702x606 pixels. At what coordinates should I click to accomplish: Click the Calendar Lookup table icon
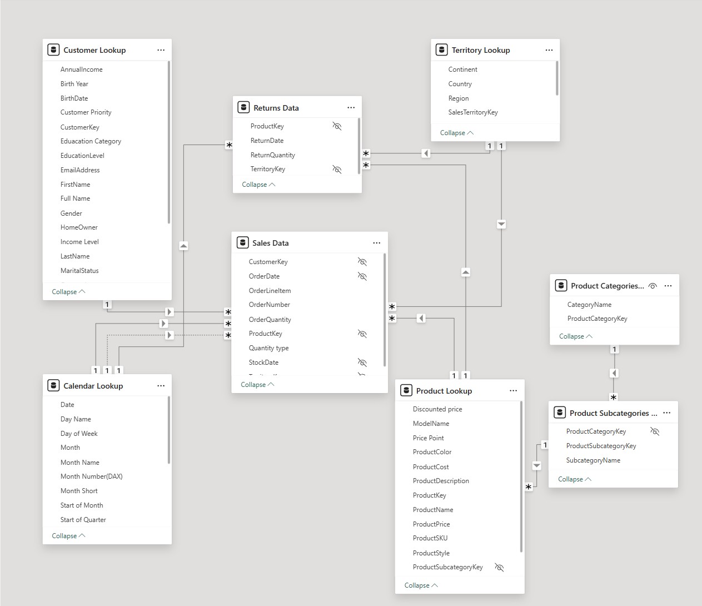[x=53, y=385]
